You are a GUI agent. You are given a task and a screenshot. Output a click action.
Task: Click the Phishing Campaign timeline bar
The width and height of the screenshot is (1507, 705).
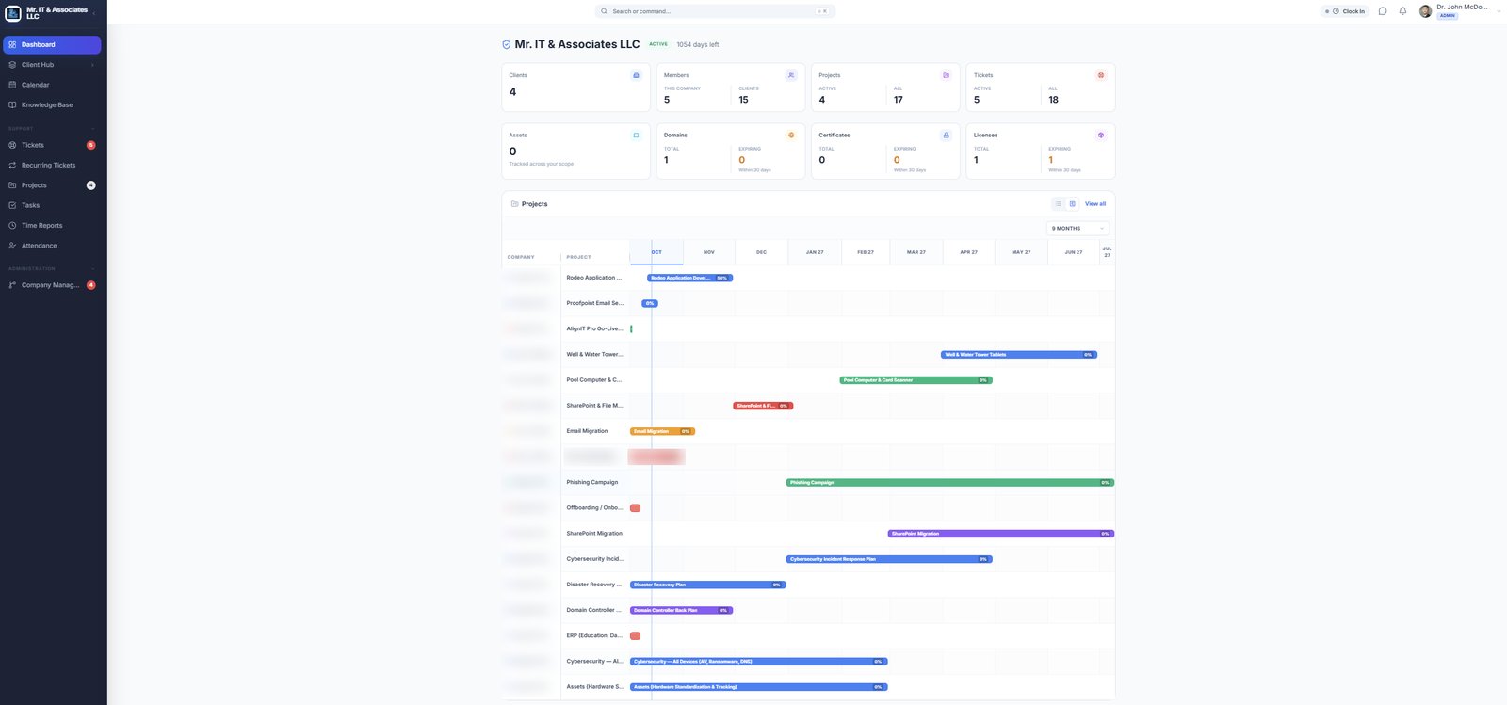click(x=950, y=483)
